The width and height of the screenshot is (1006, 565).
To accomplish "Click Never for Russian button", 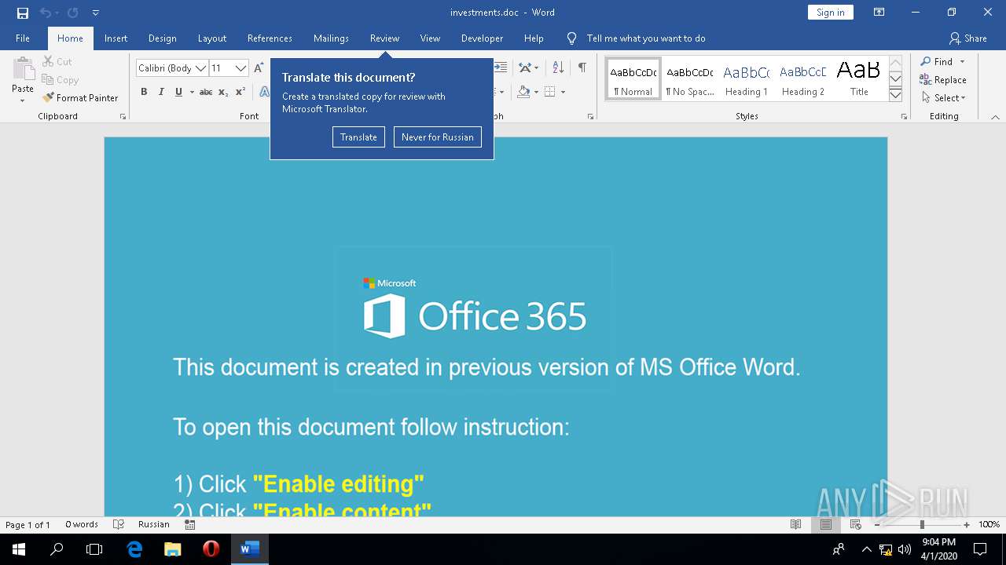I will coord(438,137).
